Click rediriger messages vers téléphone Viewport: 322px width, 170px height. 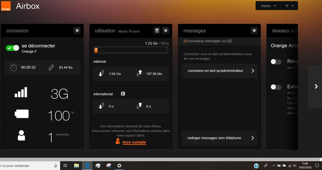click(x=220, y=138)
